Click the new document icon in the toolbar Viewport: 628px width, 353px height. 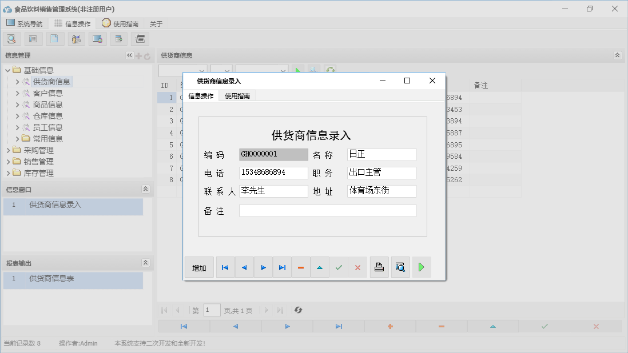click(x=54, y=38)
